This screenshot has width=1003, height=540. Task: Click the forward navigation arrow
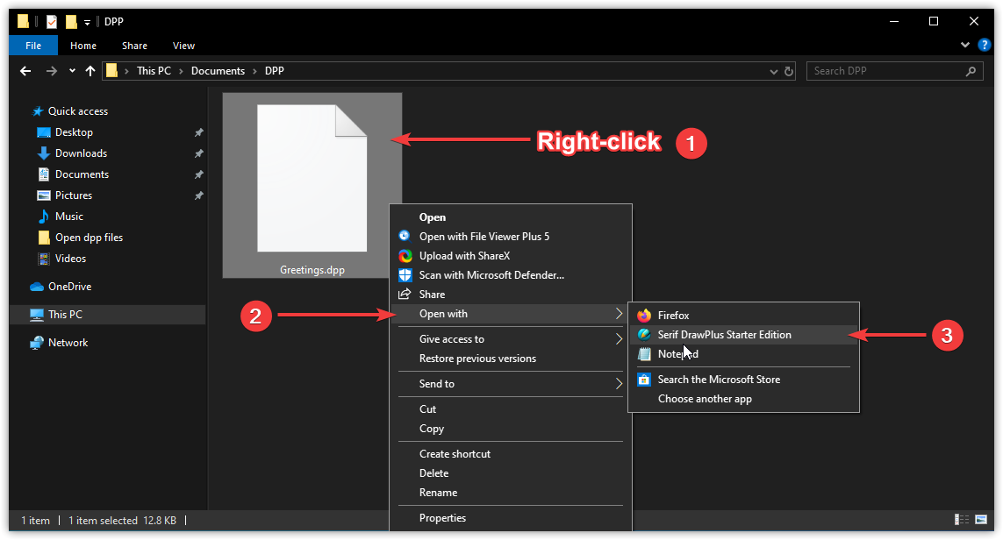52,71
